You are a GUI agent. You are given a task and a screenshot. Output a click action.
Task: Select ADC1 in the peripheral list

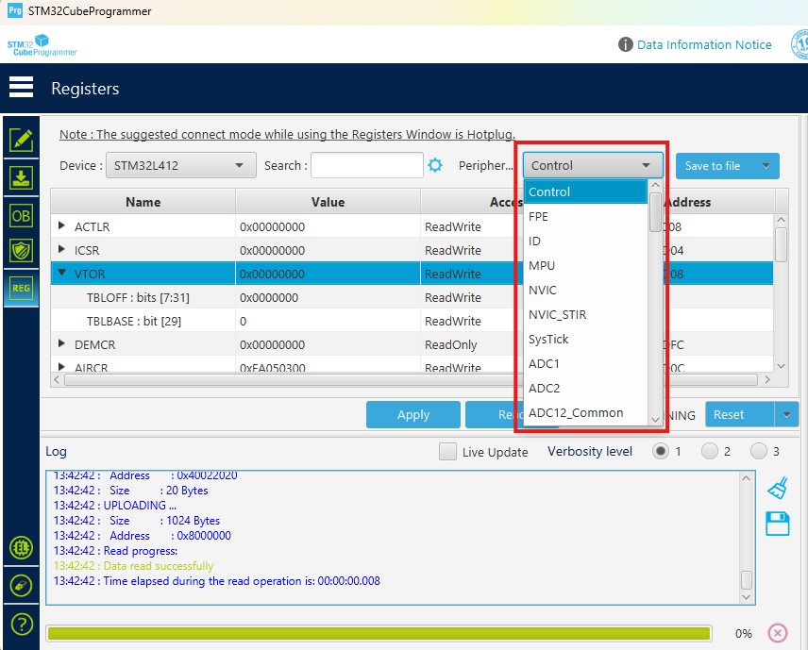(585, 363)
